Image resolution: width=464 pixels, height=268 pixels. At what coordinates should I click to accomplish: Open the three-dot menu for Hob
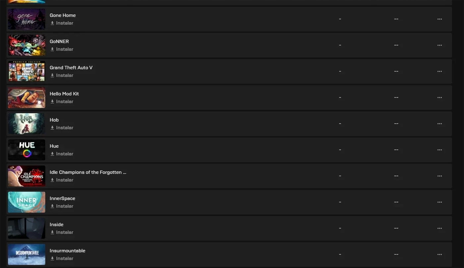439,124
